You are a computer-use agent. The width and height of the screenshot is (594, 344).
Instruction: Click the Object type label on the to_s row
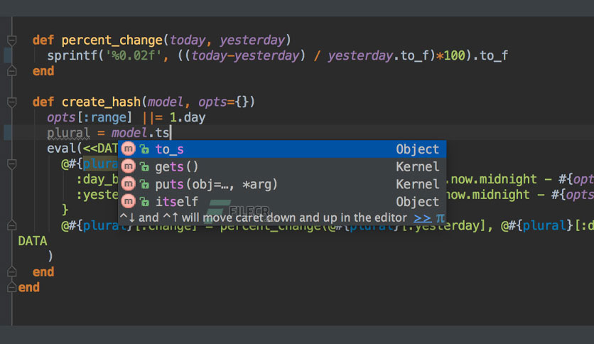click(x=418, y=149)
